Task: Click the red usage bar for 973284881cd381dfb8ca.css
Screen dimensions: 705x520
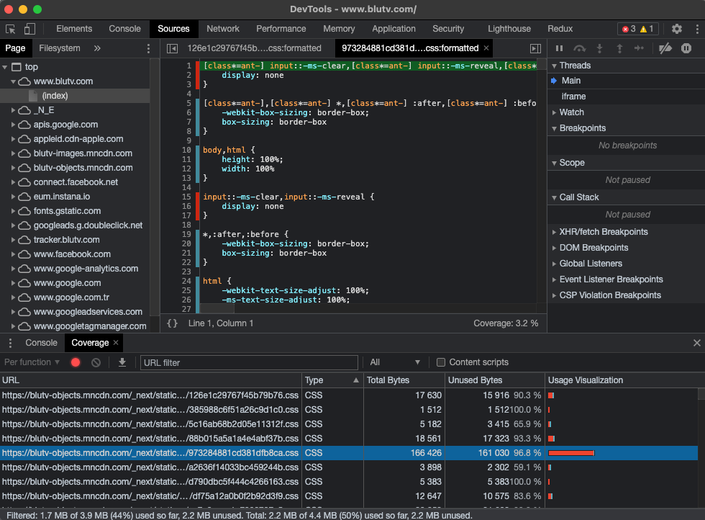Action: 570,453
